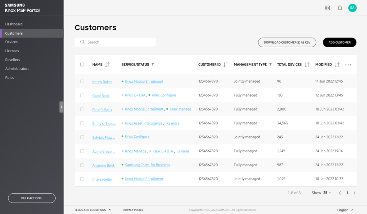
Task: Sort by Customer ID arrows
Action: click(x=226, y=64)
